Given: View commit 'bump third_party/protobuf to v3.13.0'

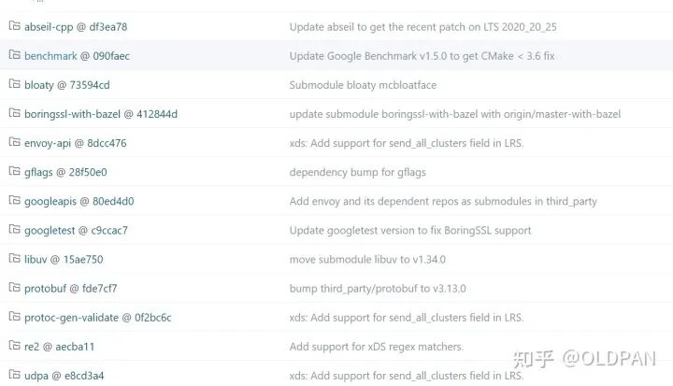Looking at the screenshot, I should pos(378,289).
